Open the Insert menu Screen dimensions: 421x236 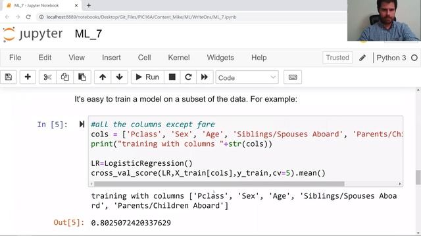click(x=111, y=58)
